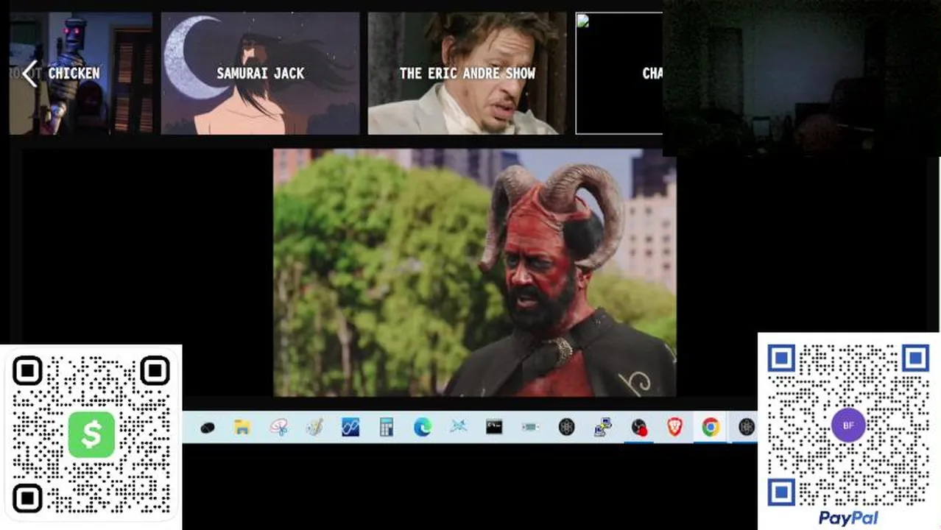The image size is (941, 530).
Task: Launch the Calculator from the taskbar
Action: tap(387, 427)
